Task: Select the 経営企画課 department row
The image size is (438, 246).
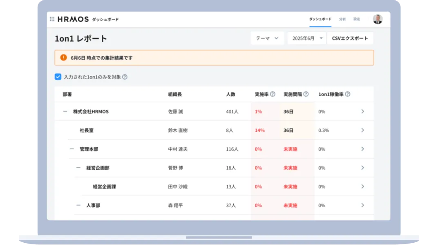Action: (105, 186)
